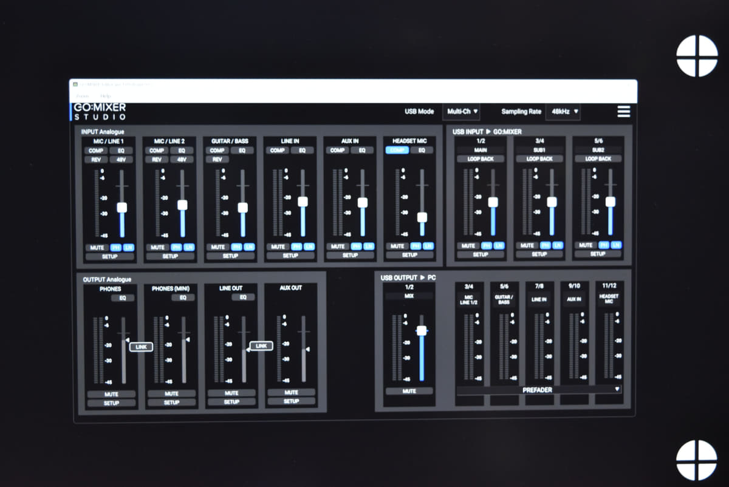Toggle COMP on AUX IN channel
Image resolution: width=729 pixels, height=487 pixels.
point(338,150)
